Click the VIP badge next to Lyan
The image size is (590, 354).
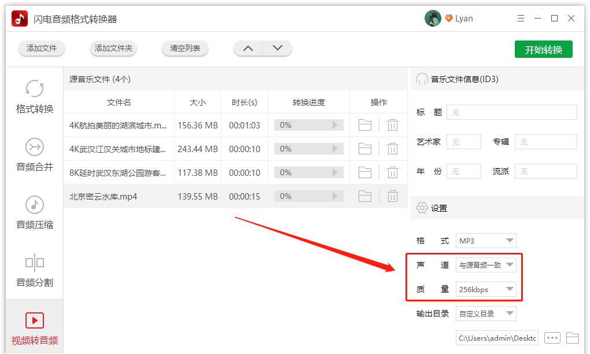(x=448, y=19)
